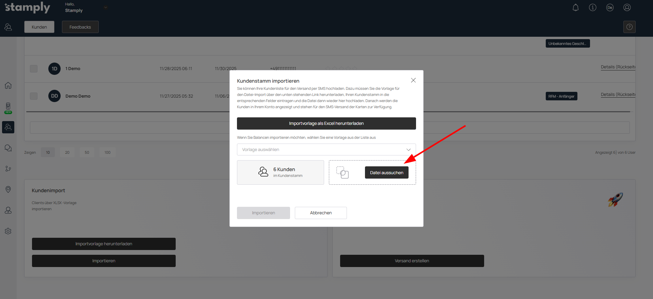Check the box for 1 Demo customer
653x299 pixels.
34,69
